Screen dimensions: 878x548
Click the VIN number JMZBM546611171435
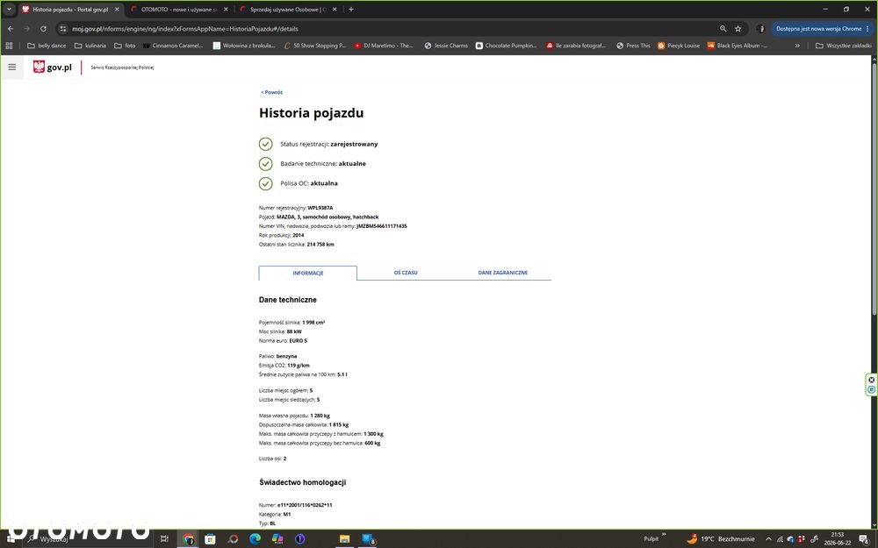pyautogui.click(x=382, y=226)
